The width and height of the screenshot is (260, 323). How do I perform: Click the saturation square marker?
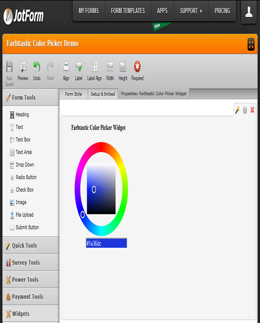coord(94,189)
